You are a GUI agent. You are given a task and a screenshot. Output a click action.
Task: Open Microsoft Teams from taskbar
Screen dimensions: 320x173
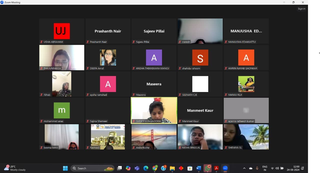click(x=137, y=168)
